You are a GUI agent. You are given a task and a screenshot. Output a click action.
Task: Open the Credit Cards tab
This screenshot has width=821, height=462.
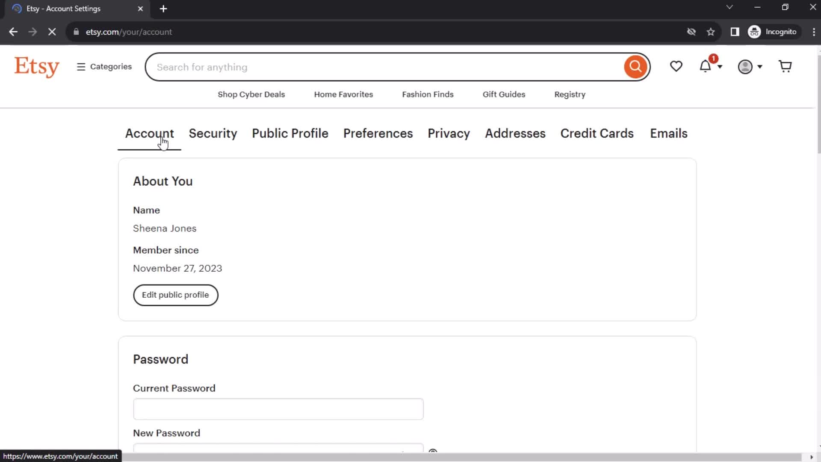(x=597, y=133)
